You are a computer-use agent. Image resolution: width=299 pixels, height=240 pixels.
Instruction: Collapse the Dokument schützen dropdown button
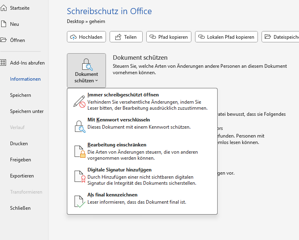click(x=86, y=71)
